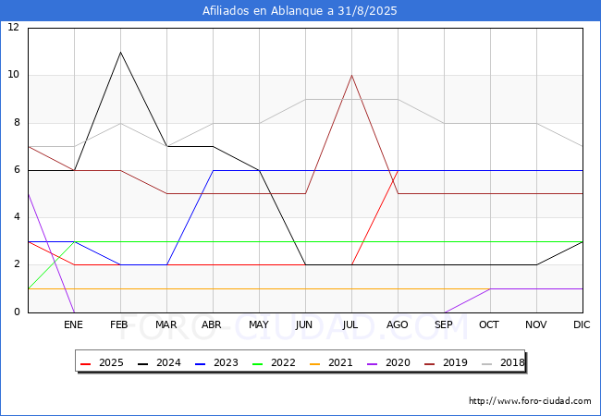Screen dimensions: 601x416
Task: Click the red 2025 legend swatch
Action: tap(85, 363)
